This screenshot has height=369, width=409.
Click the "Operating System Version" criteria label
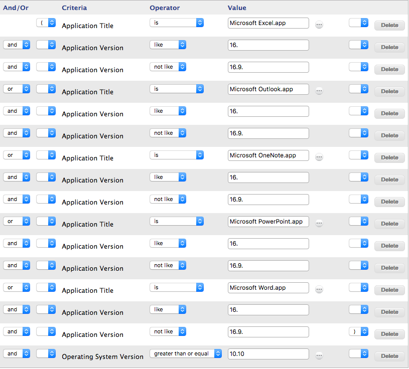pyautogui.click(x=102, y=356)
